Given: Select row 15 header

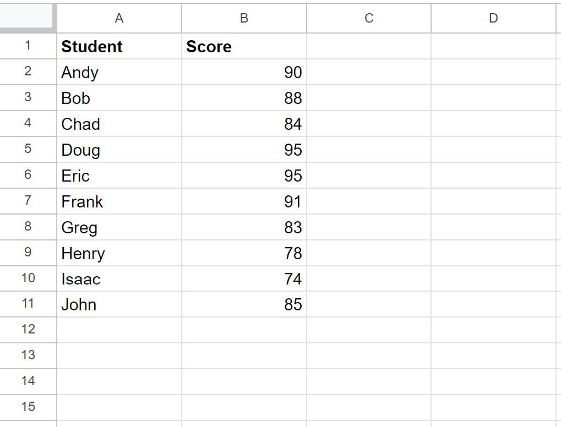Looking at the screenshot, I should point(28,407).
